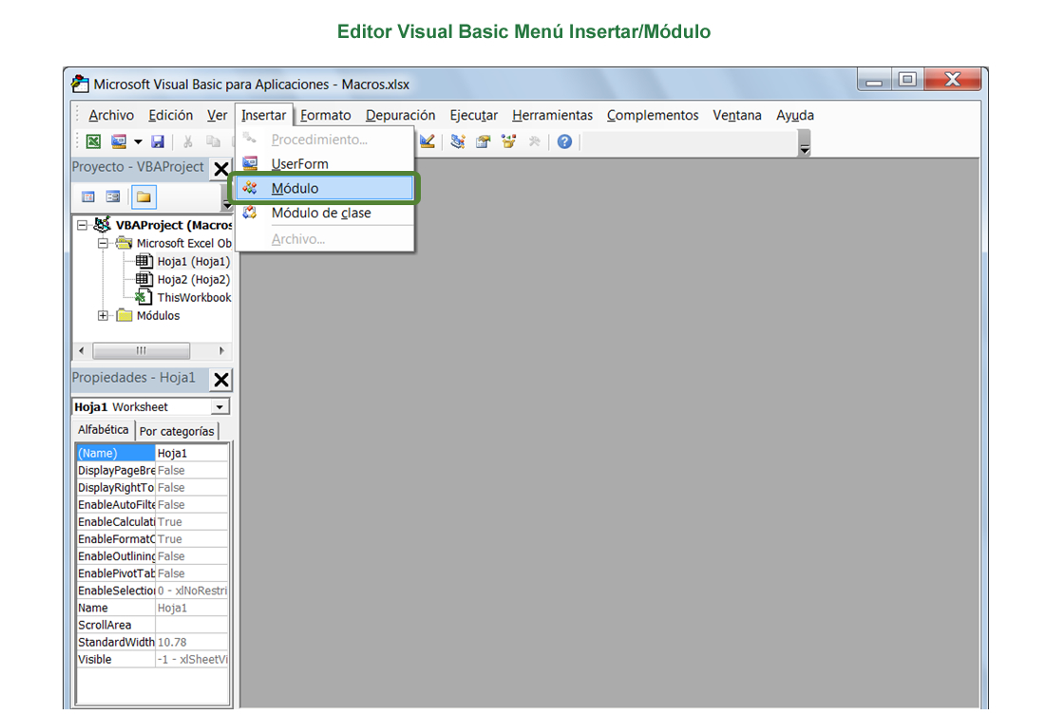
Task: Edit the (Name) property value Hoja1
Action: pyautogui.click(x=192, y=453)
